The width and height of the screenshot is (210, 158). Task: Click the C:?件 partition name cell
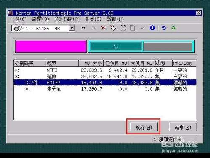pos(31,83)
